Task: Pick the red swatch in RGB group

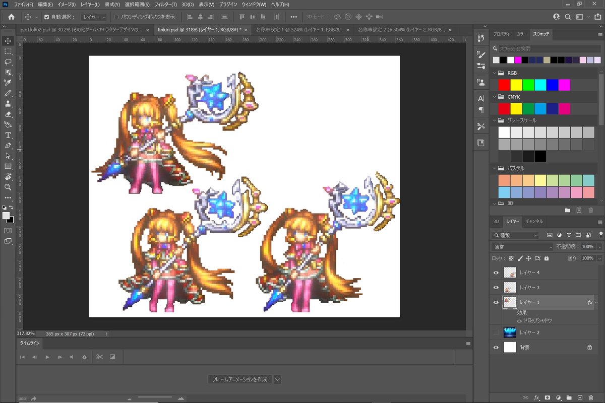Action: (504, 85)
